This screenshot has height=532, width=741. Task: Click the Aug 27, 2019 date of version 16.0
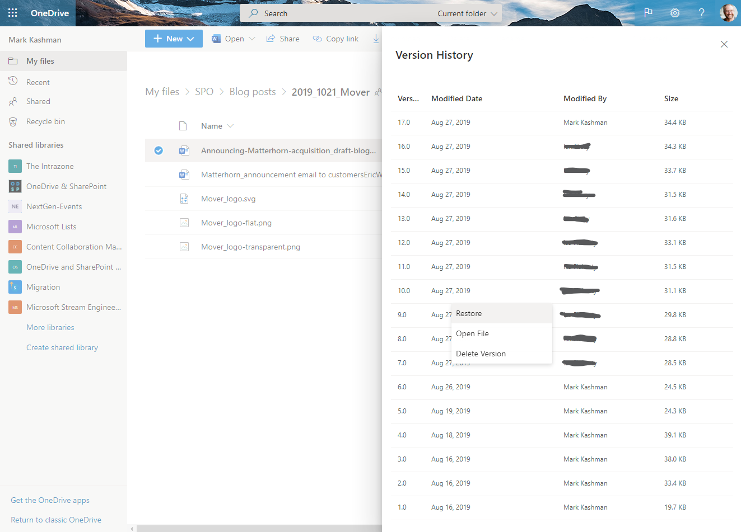(451, 147)
